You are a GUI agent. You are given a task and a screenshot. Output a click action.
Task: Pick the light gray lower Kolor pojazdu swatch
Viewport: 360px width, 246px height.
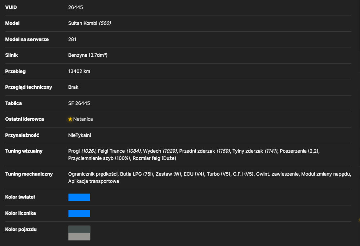(79, 237)
